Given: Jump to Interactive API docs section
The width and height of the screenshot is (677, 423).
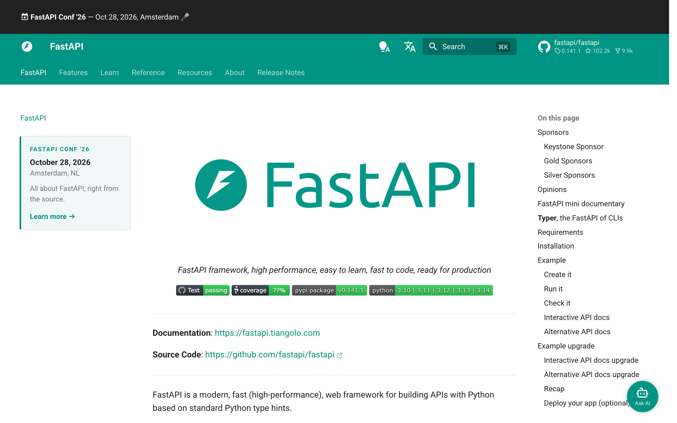Looking at the screenshot, I should pyautogui.click(x=577, y=317).
